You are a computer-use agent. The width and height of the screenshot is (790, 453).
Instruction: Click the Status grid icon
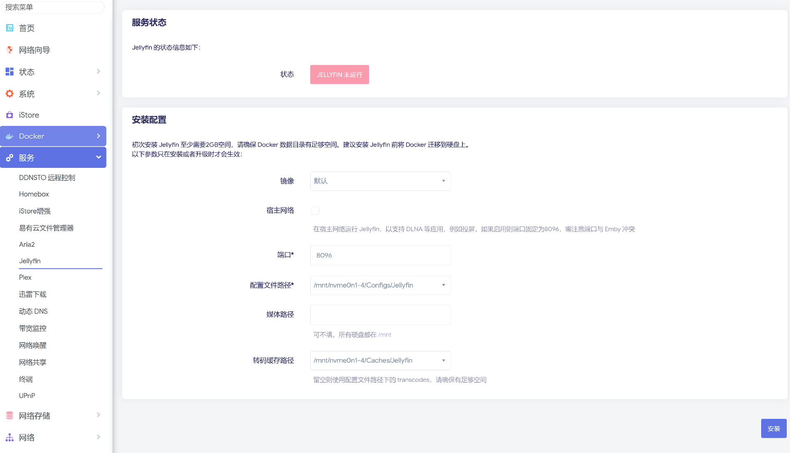[x=9, y=72]
